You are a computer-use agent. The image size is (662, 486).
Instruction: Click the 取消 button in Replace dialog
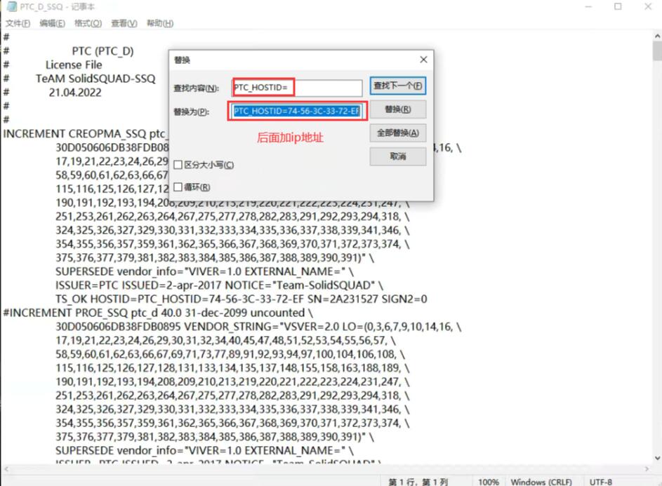[398, 156]
